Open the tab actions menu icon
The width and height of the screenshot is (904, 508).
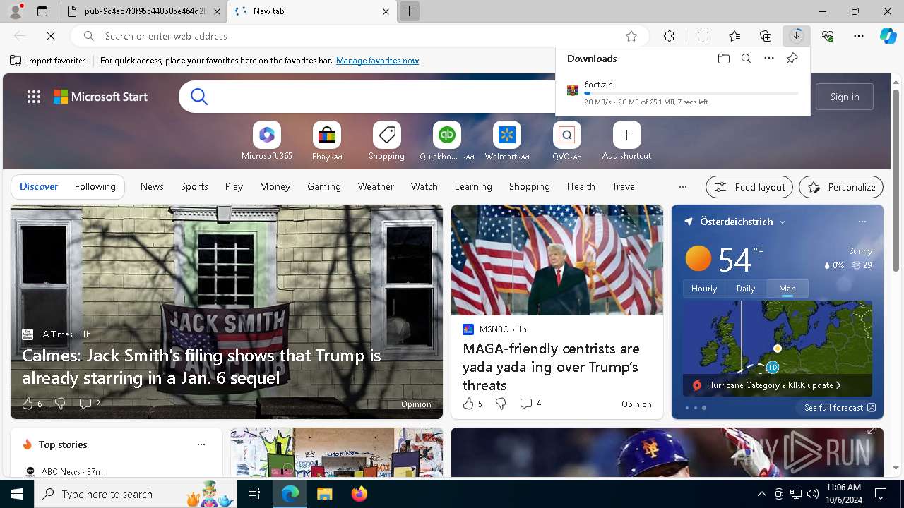click(42, 11)
